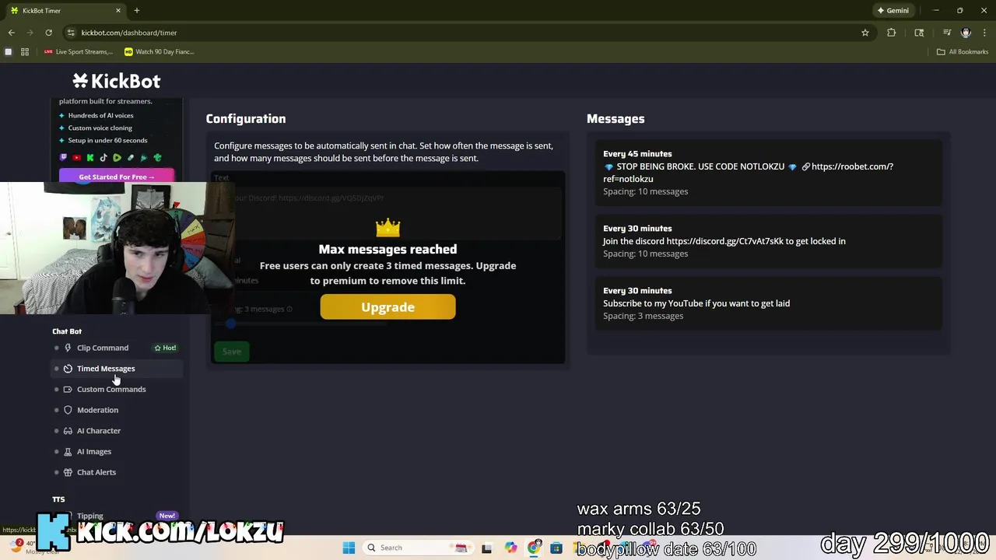This screenshot has width=996, height=560.
Task: Click the media control icon in browser toolbar
Action: [x=947, y=33]
